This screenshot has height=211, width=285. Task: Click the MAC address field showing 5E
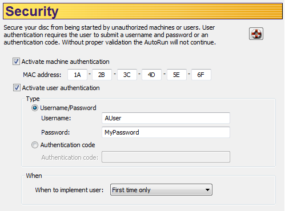pyautogui.click(x=176, y=75)
